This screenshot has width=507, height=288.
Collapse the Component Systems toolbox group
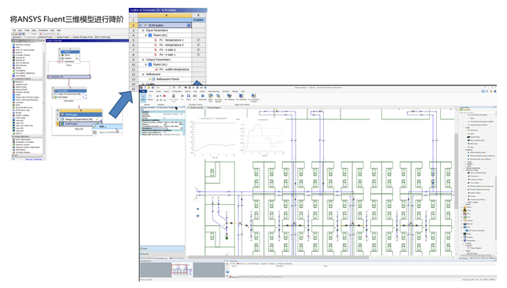pyautogui.click(x=13, y=78)
